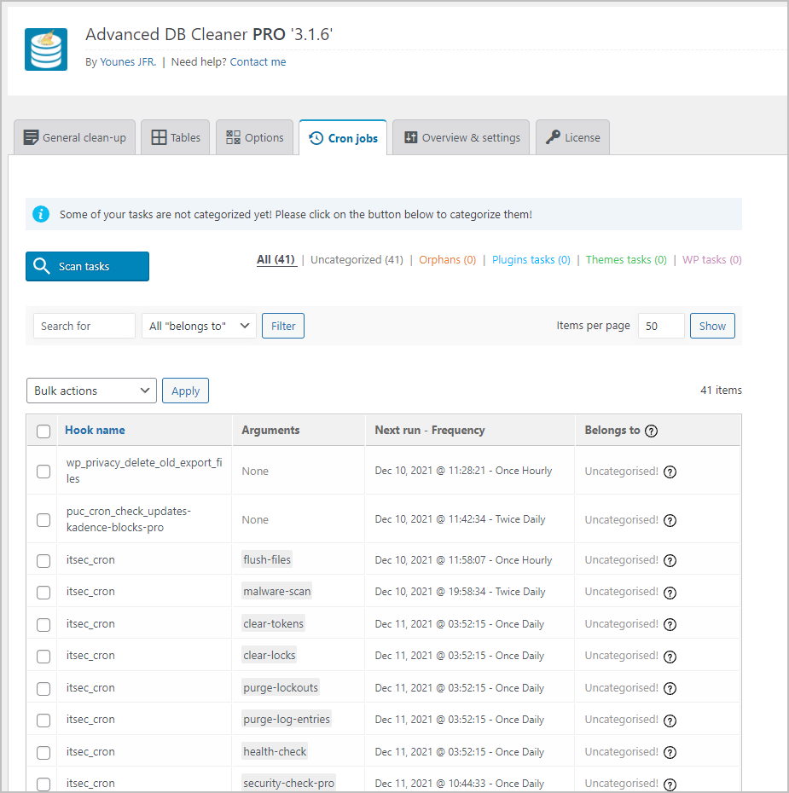Switch to the General clean-up tab

click(x=74, y=136)
